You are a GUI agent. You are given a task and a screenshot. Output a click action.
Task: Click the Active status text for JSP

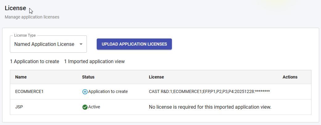pyautogui.click(x=94, y=107)
